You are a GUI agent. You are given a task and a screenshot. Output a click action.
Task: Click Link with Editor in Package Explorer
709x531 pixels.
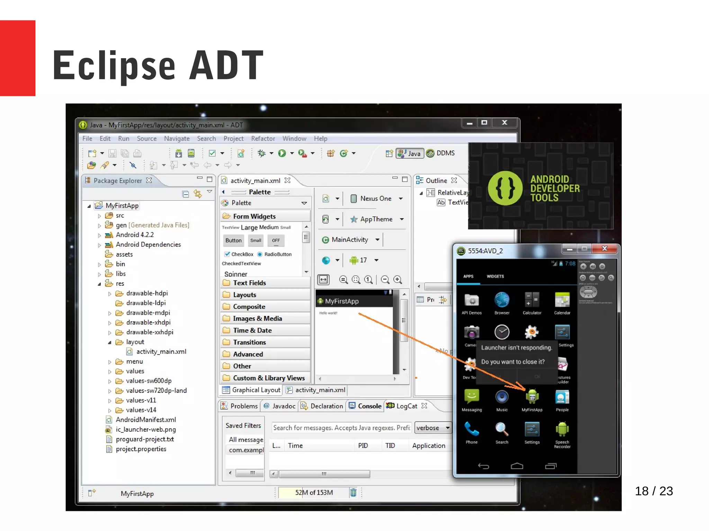click(x=198, y=194)
